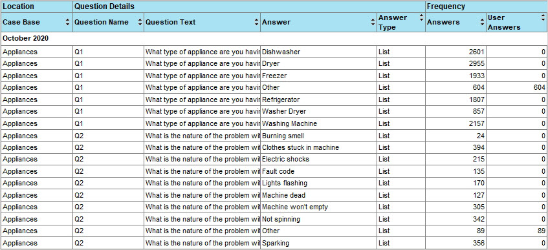The height and width of the screenshot is (250, 548).
Task: Select the Question Details group header
Action: (249, 6)
